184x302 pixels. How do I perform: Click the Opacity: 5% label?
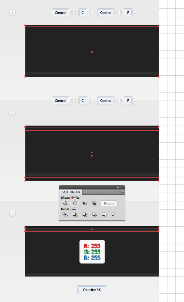92,290
